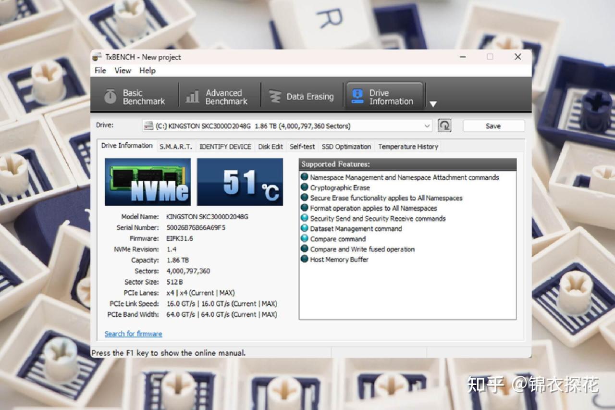Switch to the S.M.A.R.T. tab
The width and height of the screenshot is (615, 410).
click(176, 147)
